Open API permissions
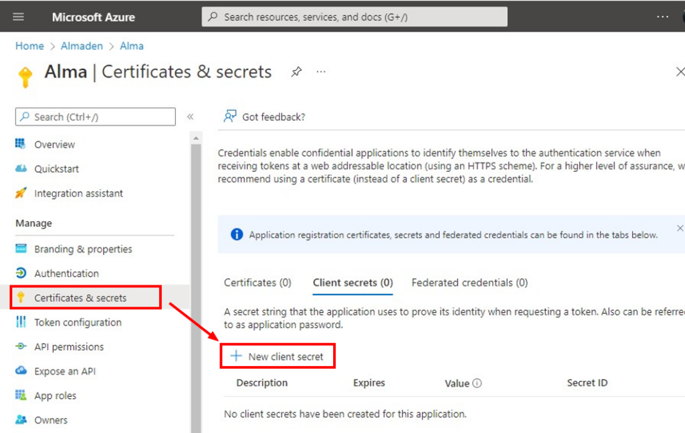Image resolution: width=685 pixels, height=433 pixels. [69, 347]
